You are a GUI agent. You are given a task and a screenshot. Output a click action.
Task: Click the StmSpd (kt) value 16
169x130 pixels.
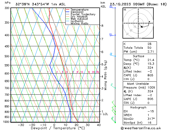149,123
